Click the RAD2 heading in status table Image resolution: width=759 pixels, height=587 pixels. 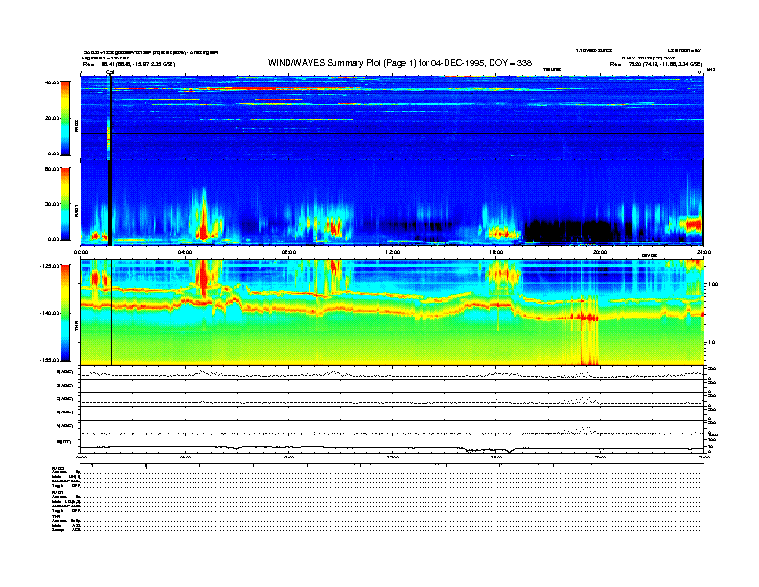pyautogui.click(x=58, y=468)
